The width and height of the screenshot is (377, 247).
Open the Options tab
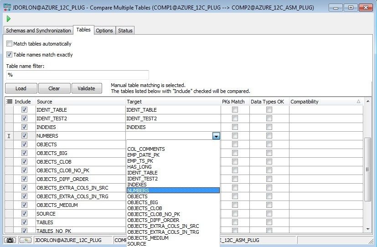click(104, 31)
